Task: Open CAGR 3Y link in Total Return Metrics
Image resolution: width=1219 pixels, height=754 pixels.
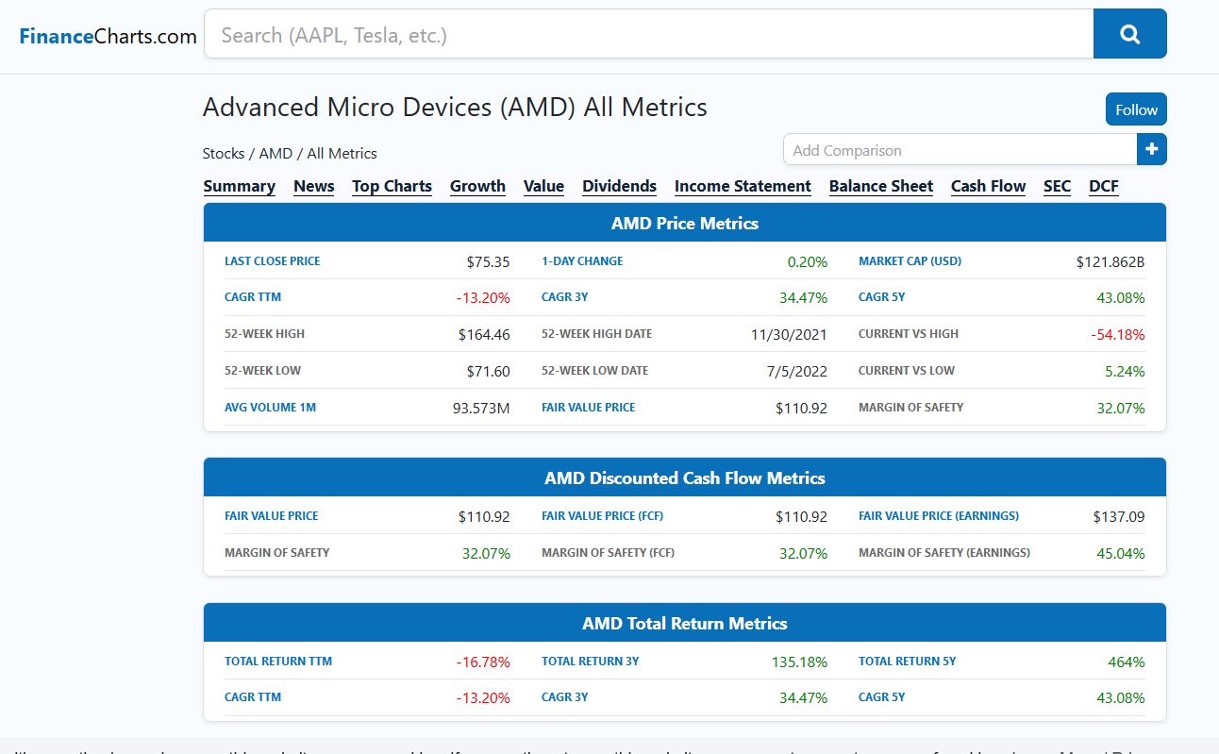Action: (x=565, y=697)
